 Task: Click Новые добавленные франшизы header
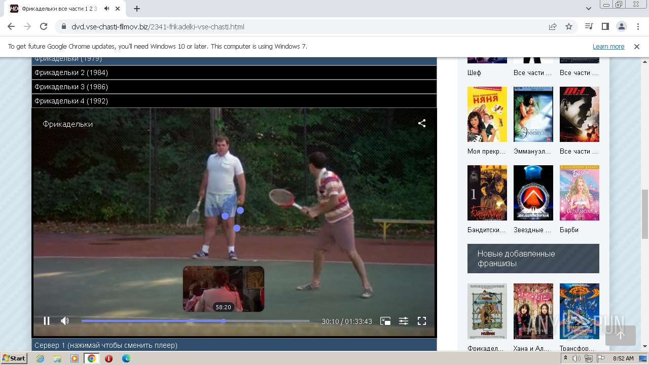tap(533, 259)
